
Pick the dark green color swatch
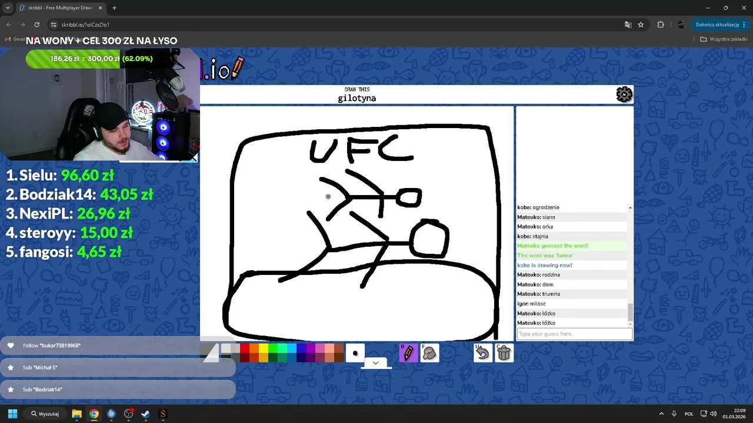pyautogui.click(x=273, y=357)
